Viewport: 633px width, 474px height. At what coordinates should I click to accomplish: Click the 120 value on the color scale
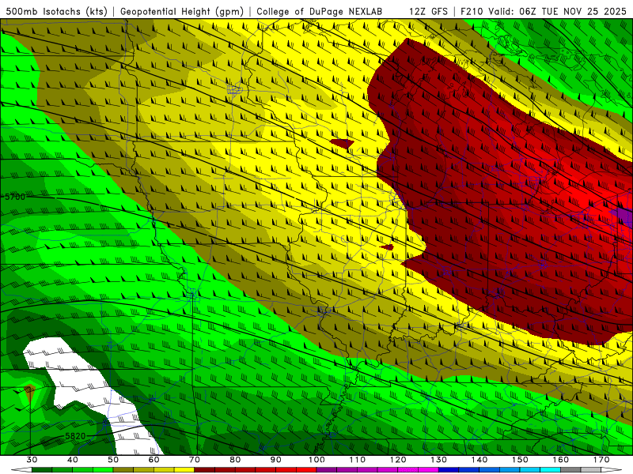pyautogui.click(x=398, y=460)
